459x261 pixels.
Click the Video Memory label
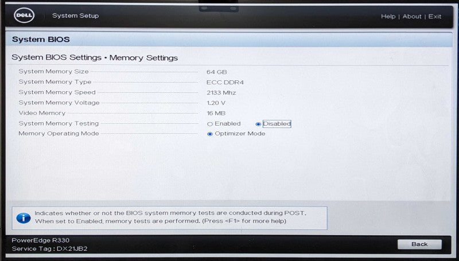(42, 113)
